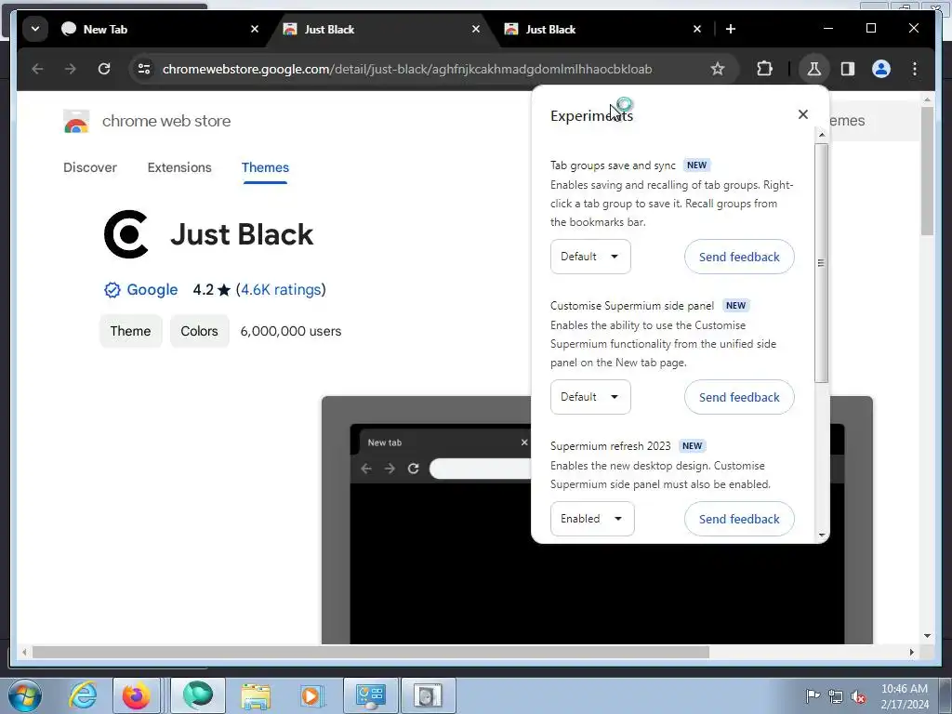The image size is (952, 714).
Task: Close the Experiments popup
Action: [x=802, y=114]
